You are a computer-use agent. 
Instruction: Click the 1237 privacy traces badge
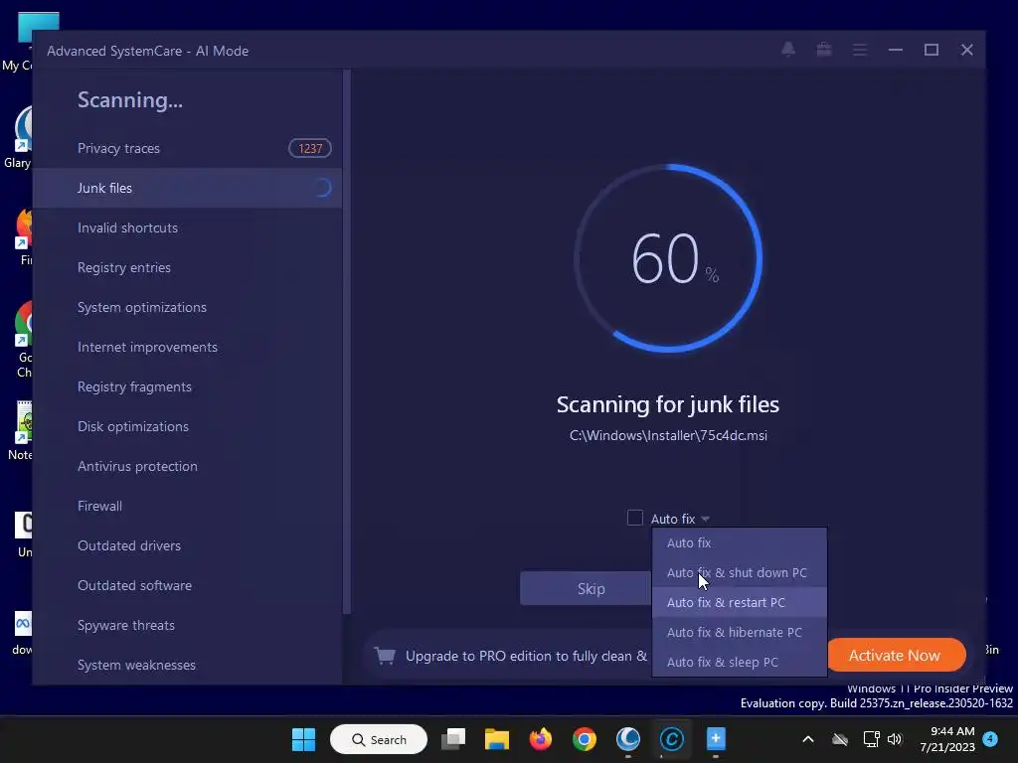click(x=310, y=149)
